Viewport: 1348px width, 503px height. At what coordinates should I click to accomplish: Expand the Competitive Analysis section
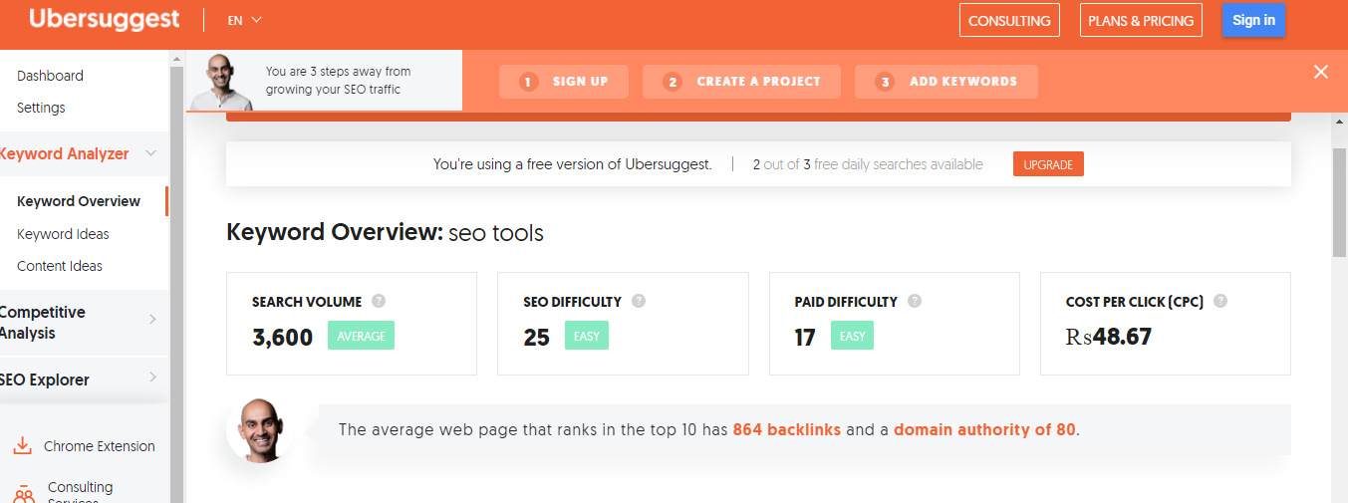click(152, 319)
